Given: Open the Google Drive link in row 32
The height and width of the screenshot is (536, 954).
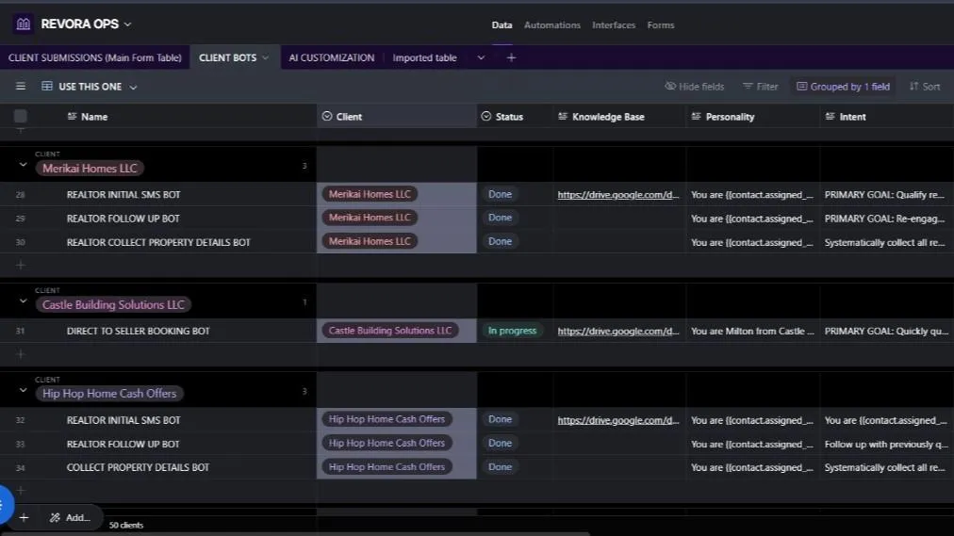Looking at the screenshot, I should point(618,420).
